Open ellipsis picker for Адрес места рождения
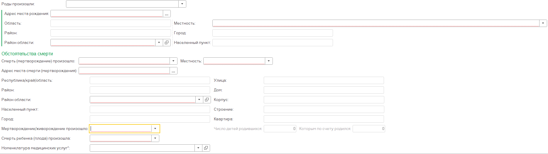 167,14
